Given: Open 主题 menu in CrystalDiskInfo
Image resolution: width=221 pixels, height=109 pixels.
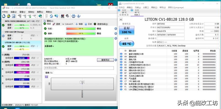Looking at the screenshot, I should pyautogui.click(x=146, y=7).
